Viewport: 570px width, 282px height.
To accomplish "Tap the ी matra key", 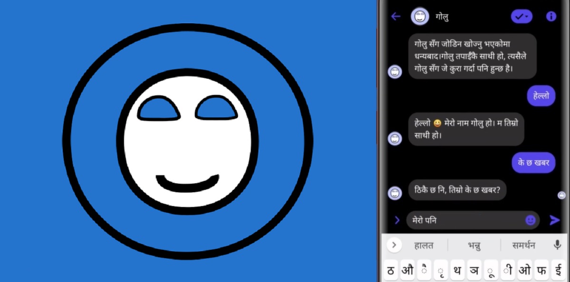I will coord(508,271).
